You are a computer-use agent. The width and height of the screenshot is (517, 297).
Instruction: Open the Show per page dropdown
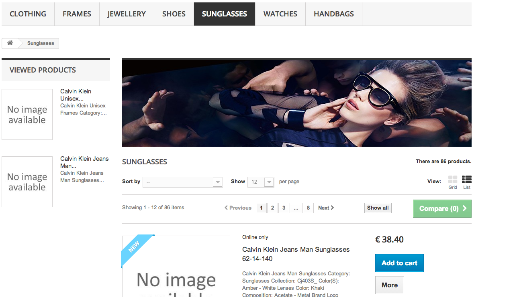[261, 182]
